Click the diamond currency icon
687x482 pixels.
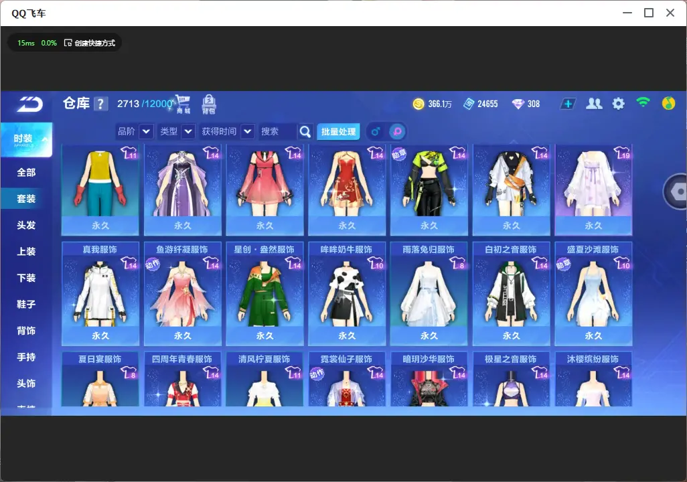point(518,104)
